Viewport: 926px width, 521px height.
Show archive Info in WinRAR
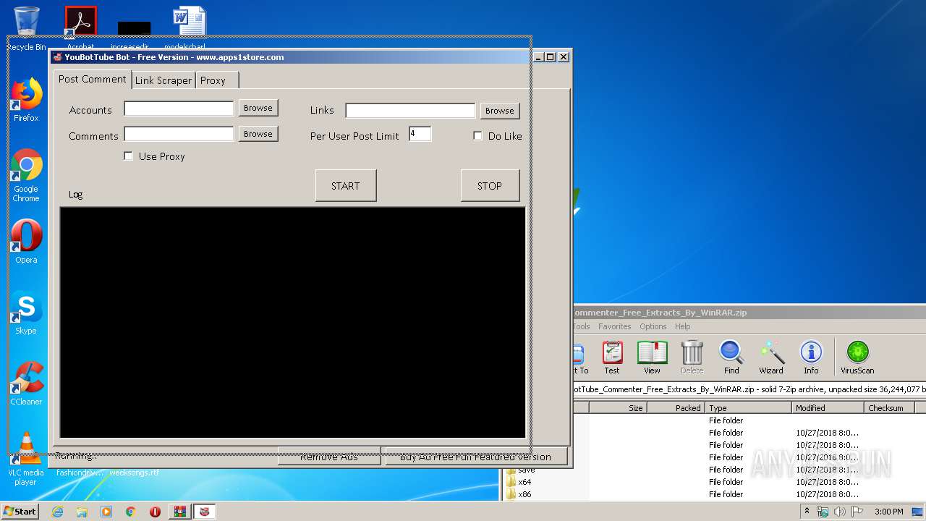pos(811,357)
